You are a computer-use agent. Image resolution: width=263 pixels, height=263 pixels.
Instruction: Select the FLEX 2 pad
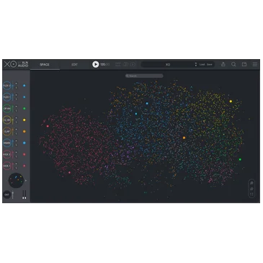click(x=6, y=86)
